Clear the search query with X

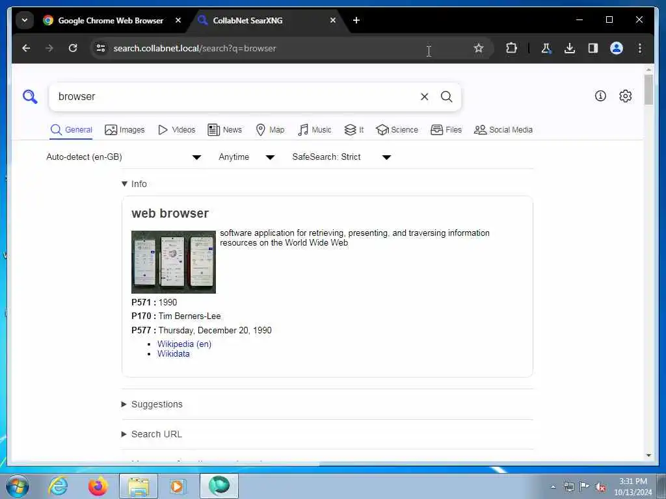point(424,97)
